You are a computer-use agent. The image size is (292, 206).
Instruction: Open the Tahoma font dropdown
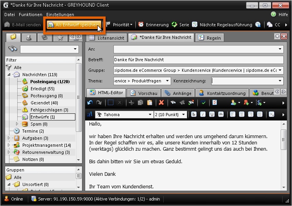click(150, 115)
